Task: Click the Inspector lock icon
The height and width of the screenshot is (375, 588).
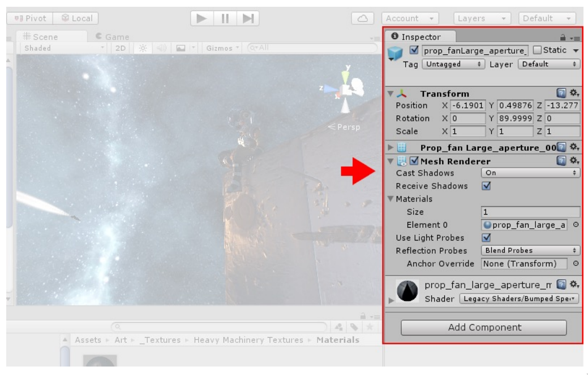Action: [x=563, y=37]
